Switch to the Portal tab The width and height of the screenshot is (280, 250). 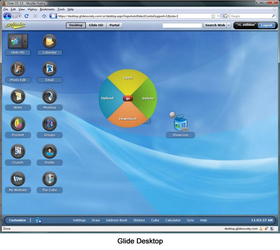[x=114, y=25]
